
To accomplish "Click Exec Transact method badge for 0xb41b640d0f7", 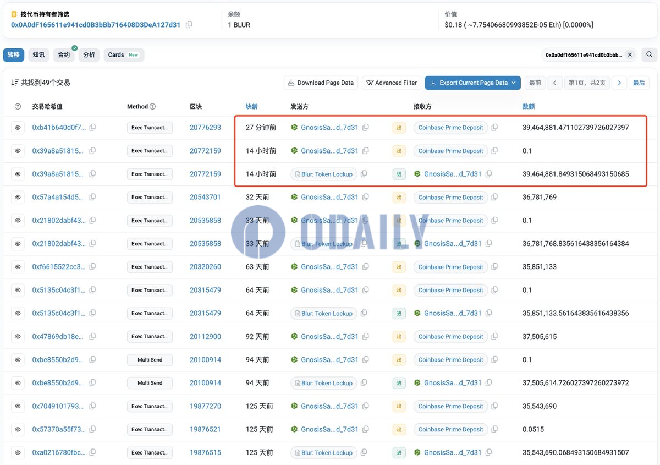I will 150,128.
